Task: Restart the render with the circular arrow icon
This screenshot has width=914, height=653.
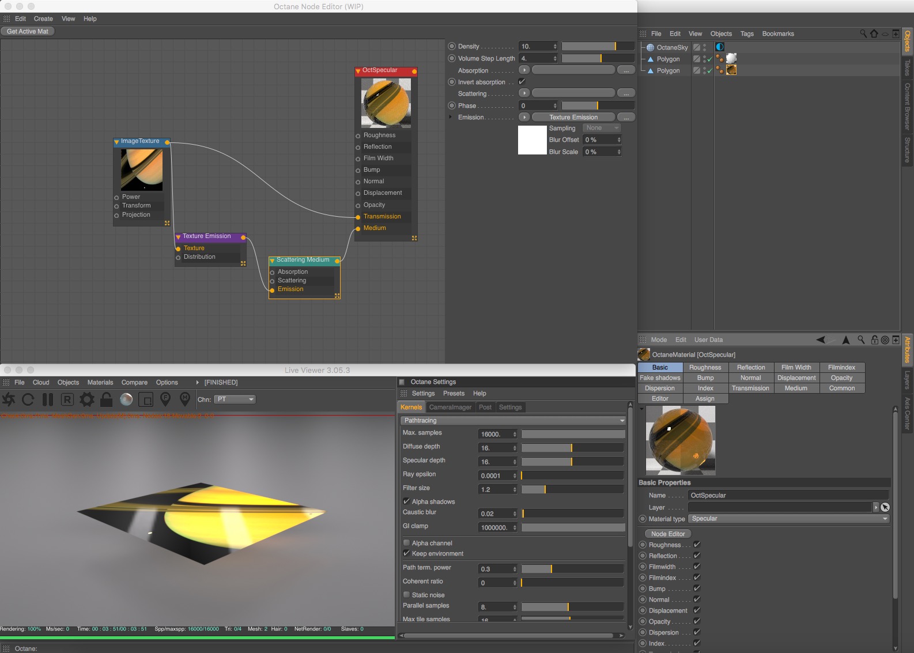Action: click(x=28, y=399)
